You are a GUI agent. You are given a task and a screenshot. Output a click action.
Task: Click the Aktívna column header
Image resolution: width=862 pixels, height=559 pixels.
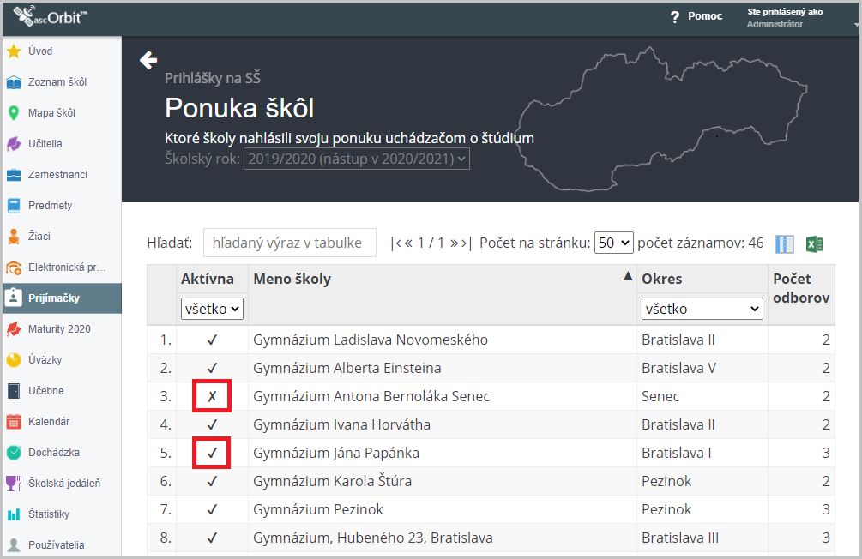[x=208, y=279]
